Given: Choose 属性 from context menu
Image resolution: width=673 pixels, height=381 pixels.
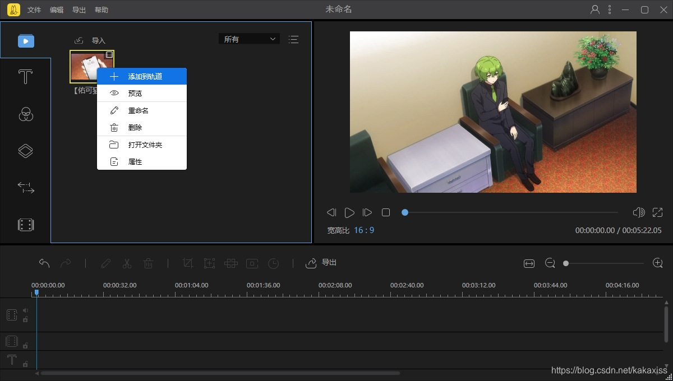Looking at the screenshot, I should coord(142,161).
